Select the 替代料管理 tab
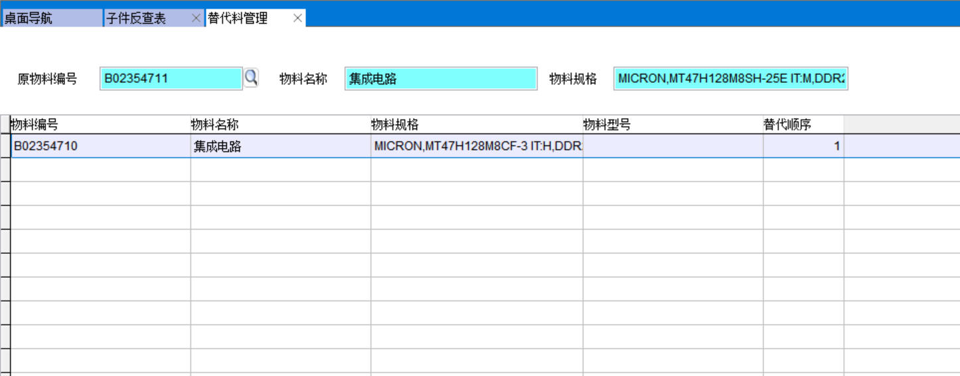The height and width of the screenshot is (376, 960). click(x=246, y=19)
